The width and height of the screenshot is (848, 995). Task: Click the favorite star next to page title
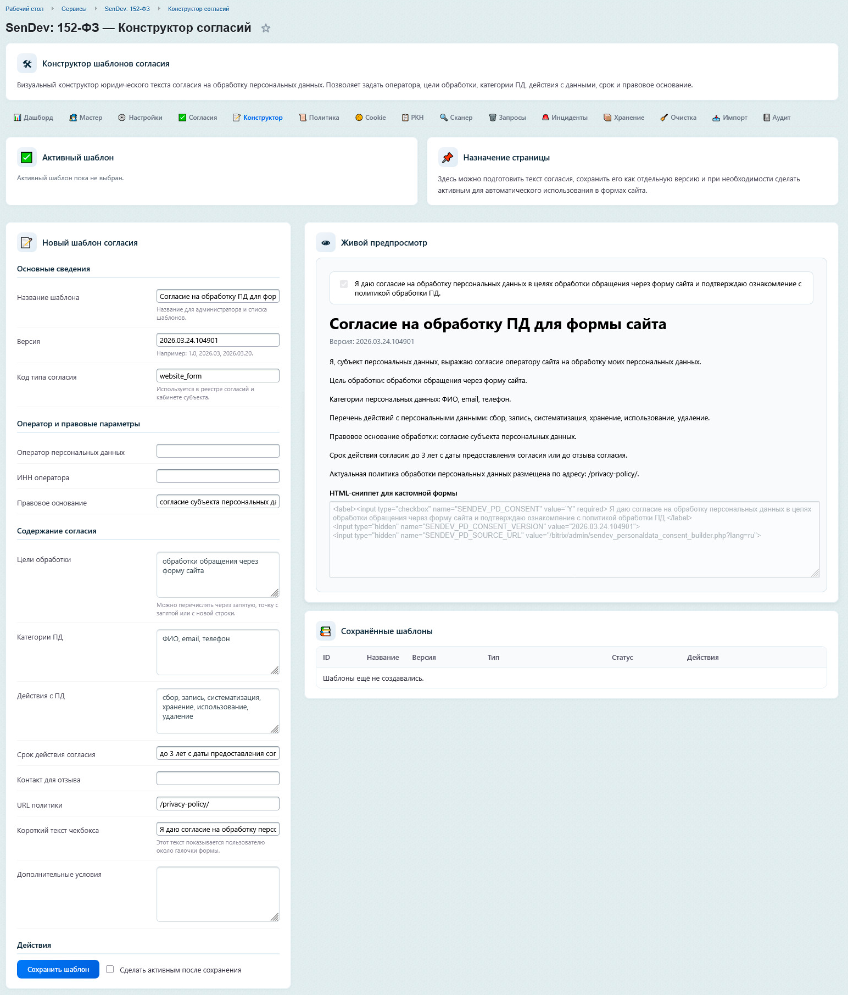click(266, 29)
